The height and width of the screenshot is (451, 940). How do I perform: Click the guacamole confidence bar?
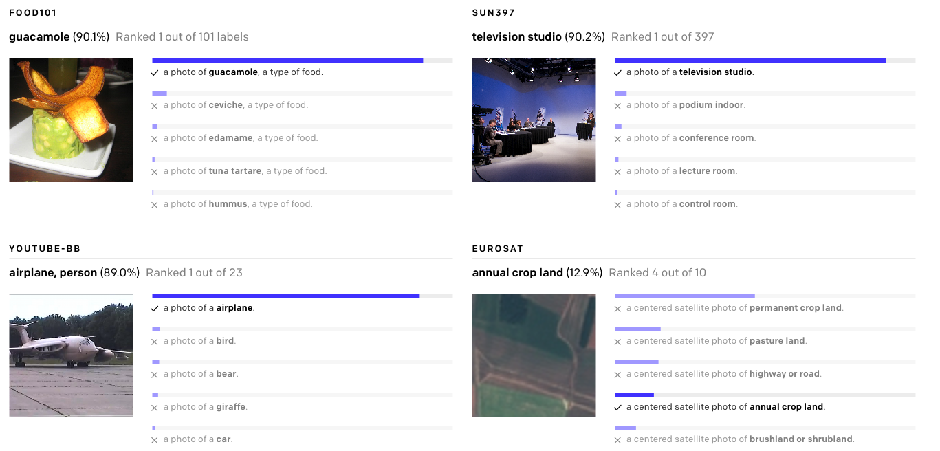(287, 60)
